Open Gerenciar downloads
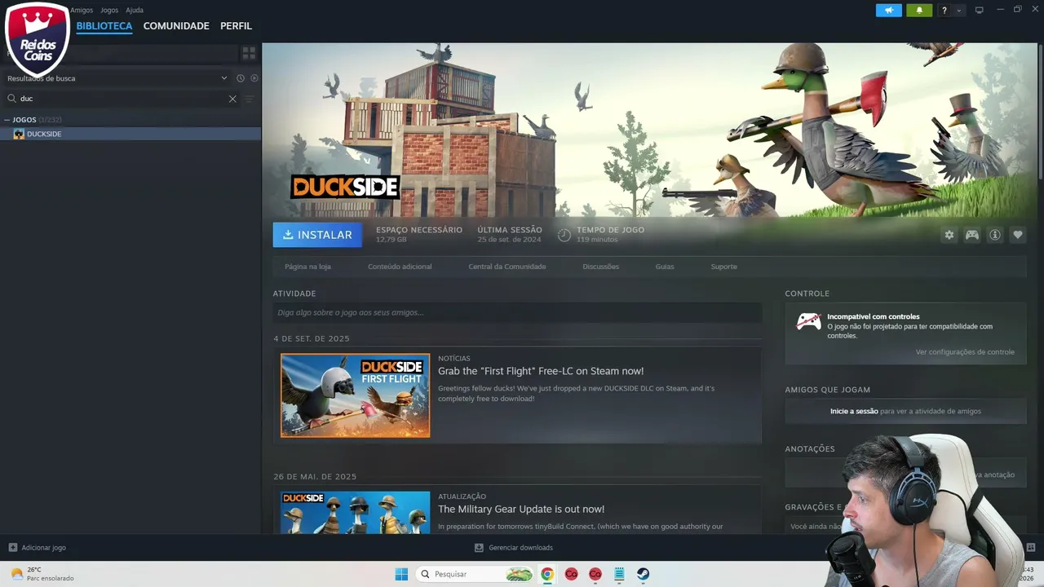This screenshot has height=587, width=1044. pos(514,548)
